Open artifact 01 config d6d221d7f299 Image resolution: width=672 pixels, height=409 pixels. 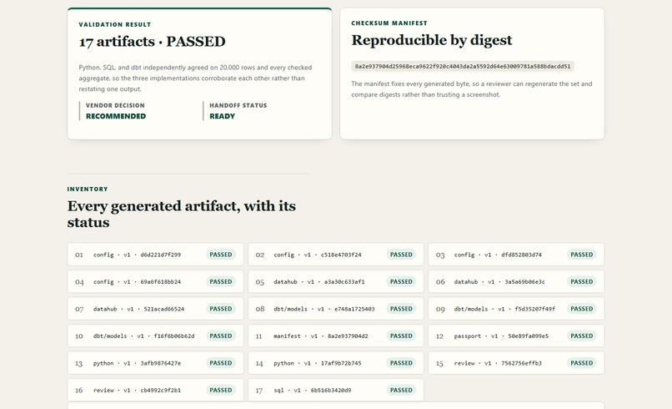pos(155,255)
